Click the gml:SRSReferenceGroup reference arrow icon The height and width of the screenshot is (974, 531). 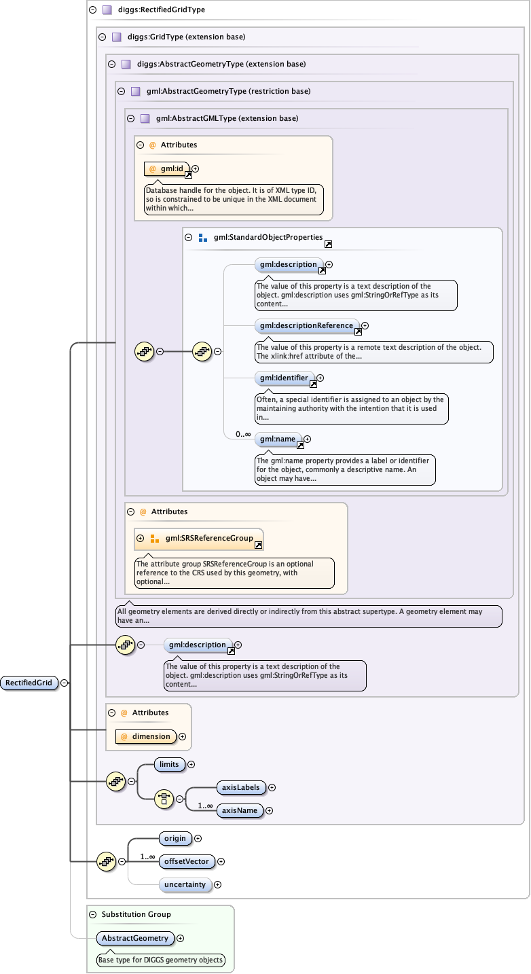click(258, 545)
